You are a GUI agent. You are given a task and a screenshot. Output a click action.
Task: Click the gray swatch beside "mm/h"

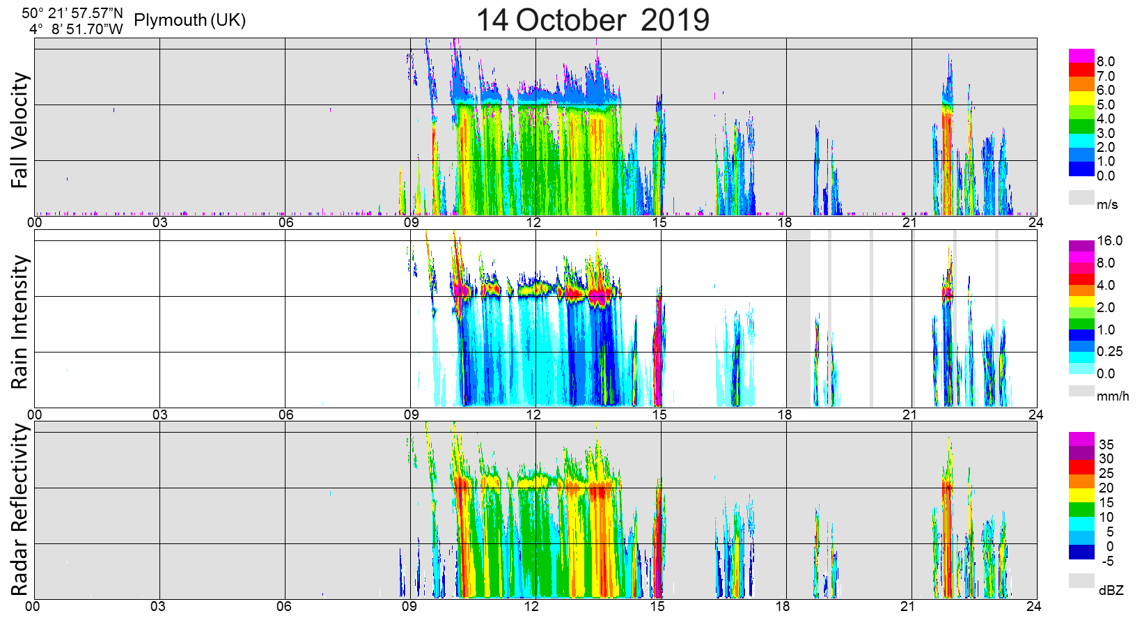[x=1081, y=391]
